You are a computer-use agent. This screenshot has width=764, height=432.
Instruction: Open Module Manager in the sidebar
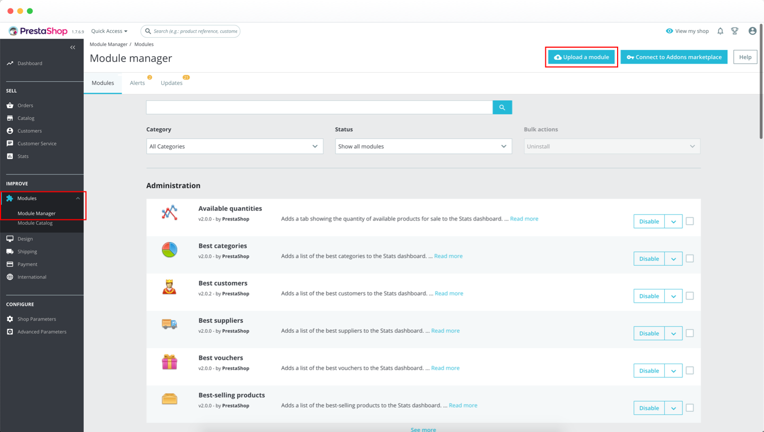[37, 214]
